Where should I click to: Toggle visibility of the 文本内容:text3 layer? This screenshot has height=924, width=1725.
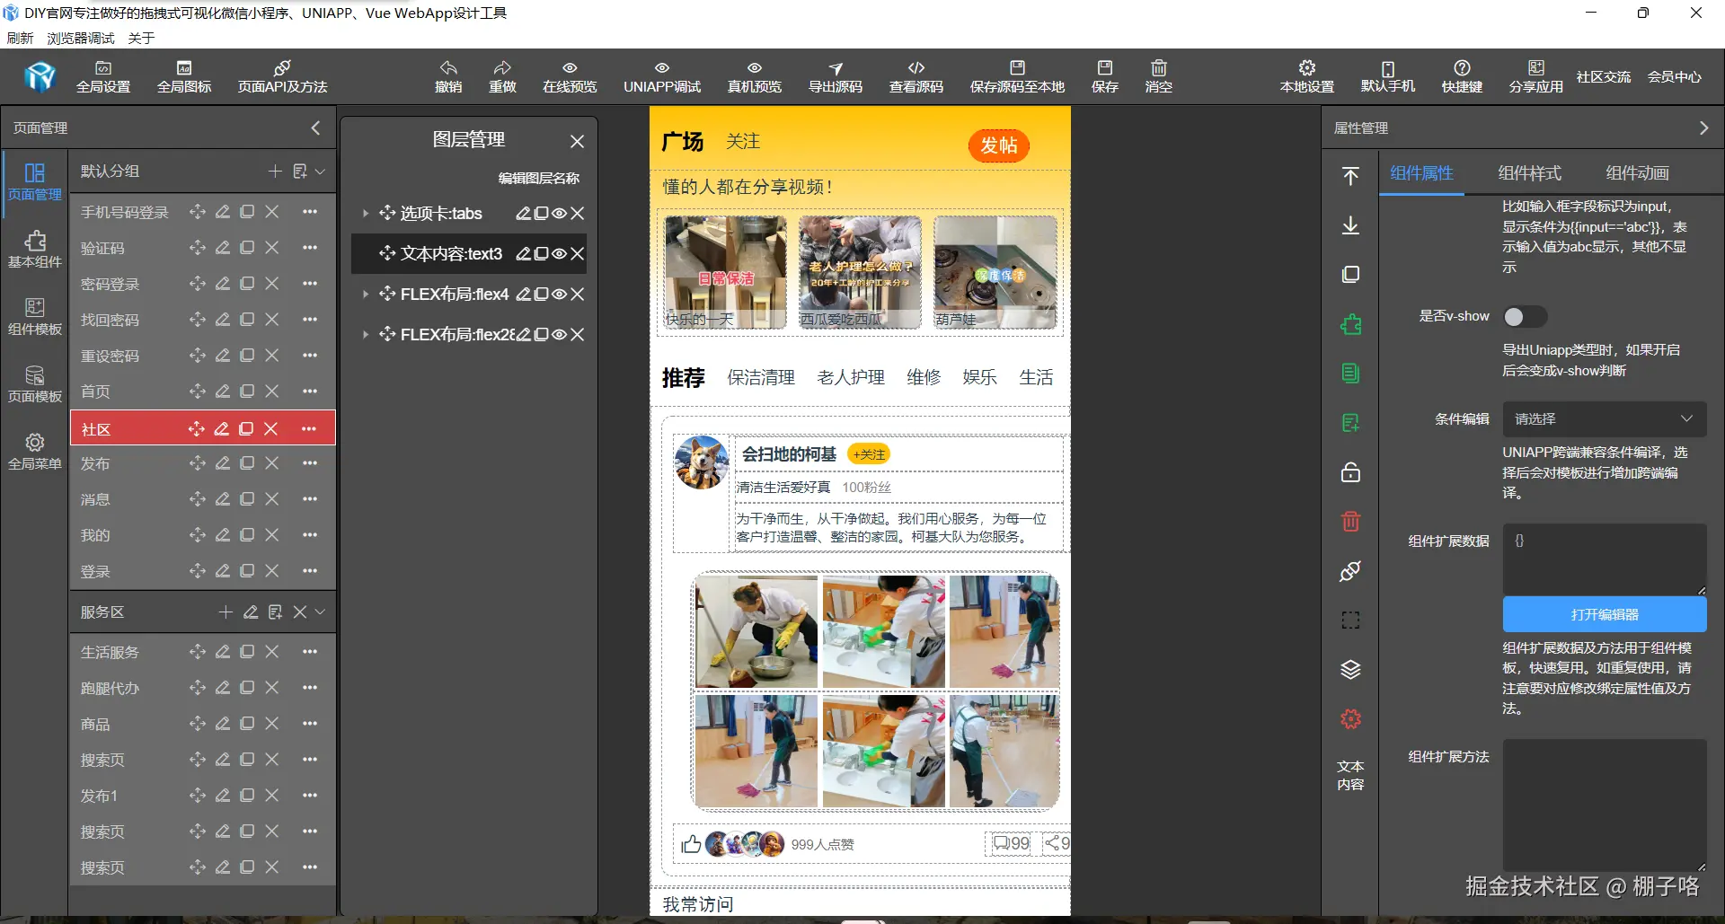click(559, 254)
